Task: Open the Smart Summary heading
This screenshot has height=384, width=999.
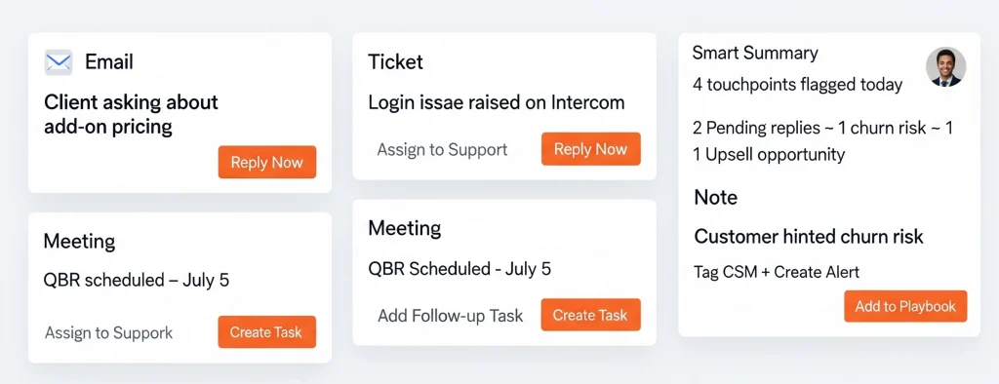Action: click(755, 53)
